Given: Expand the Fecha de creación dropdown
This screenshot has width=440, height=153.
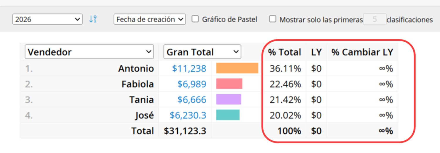Looking at the screenshot, I should (x=150, y=19).
